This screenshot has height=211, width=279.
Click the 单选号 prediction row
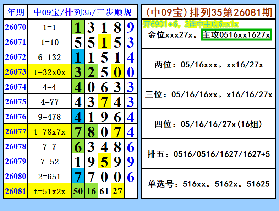click(x=209, y=184)
